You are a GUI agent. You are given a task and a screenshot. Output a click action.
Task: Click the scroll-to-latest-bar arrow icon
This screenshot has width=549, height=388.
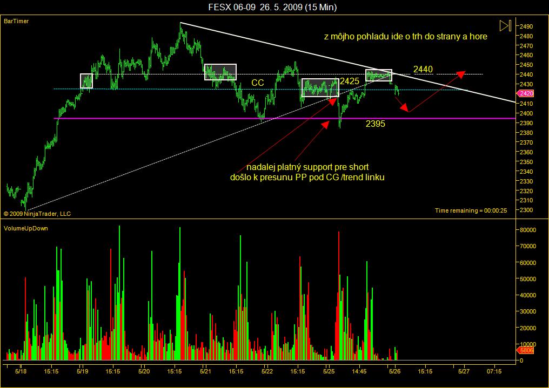[505, 25]
